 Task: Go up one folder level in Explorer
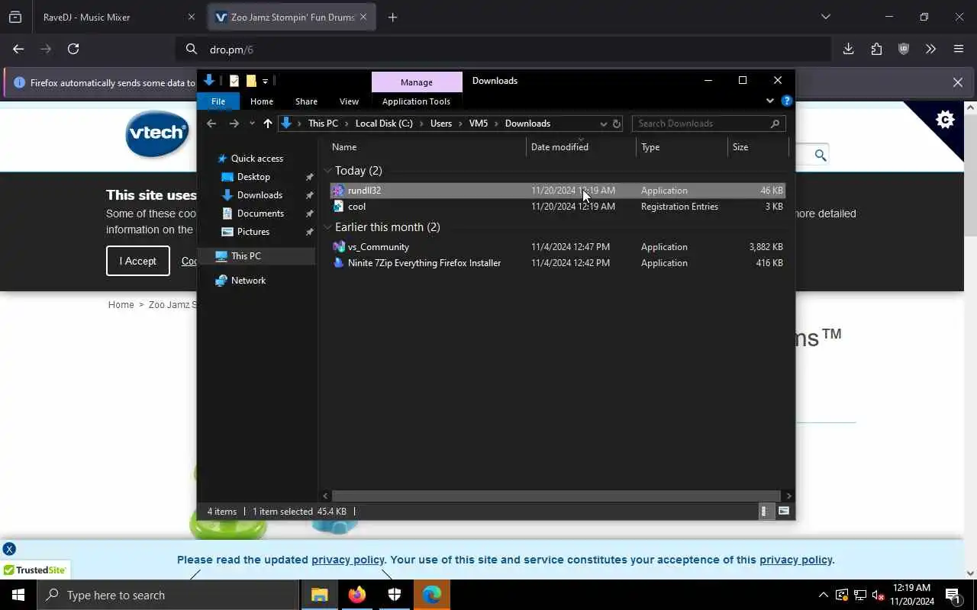tap(267, 124)
